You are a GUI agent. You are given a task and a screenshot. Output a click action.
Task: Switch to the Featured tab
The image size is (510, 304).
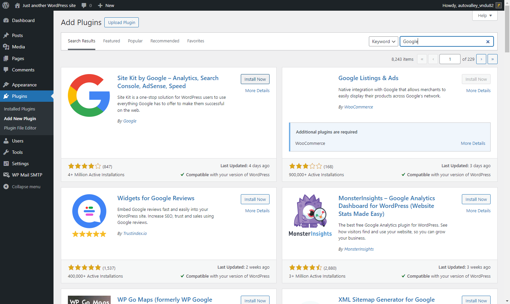[111, 41]
